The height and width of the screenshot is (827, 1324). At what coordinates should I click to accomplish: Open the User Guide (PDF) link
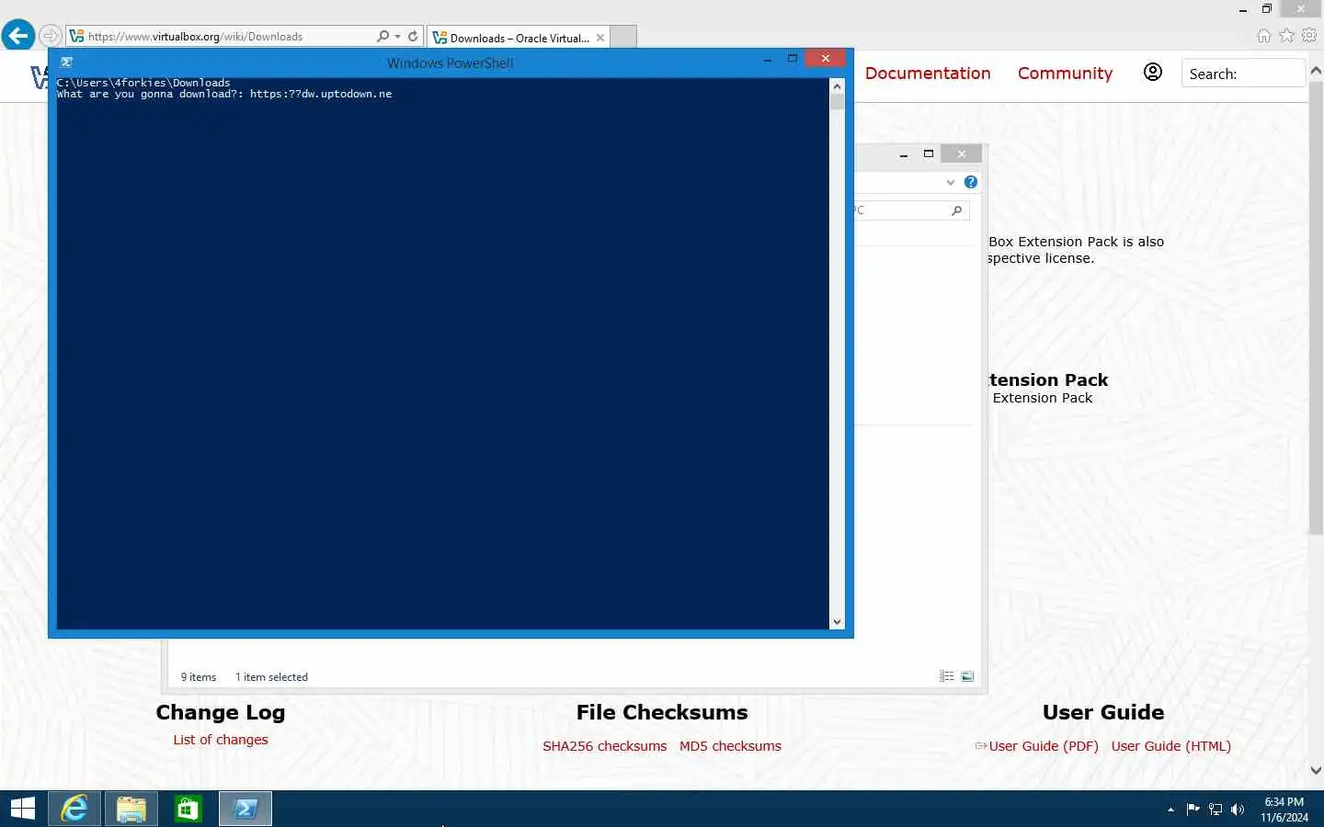point(1044,746)
